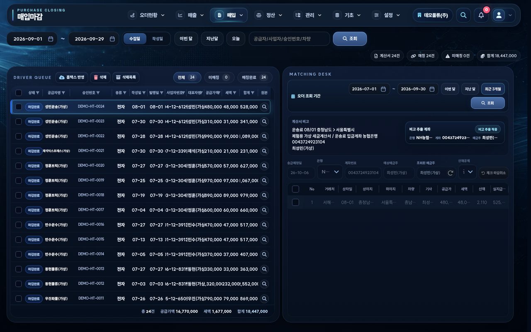Image resolution: width=531 pixels, height=332 pixels.
Task: Click 삭제목록 button
Action: pos(126,78)
